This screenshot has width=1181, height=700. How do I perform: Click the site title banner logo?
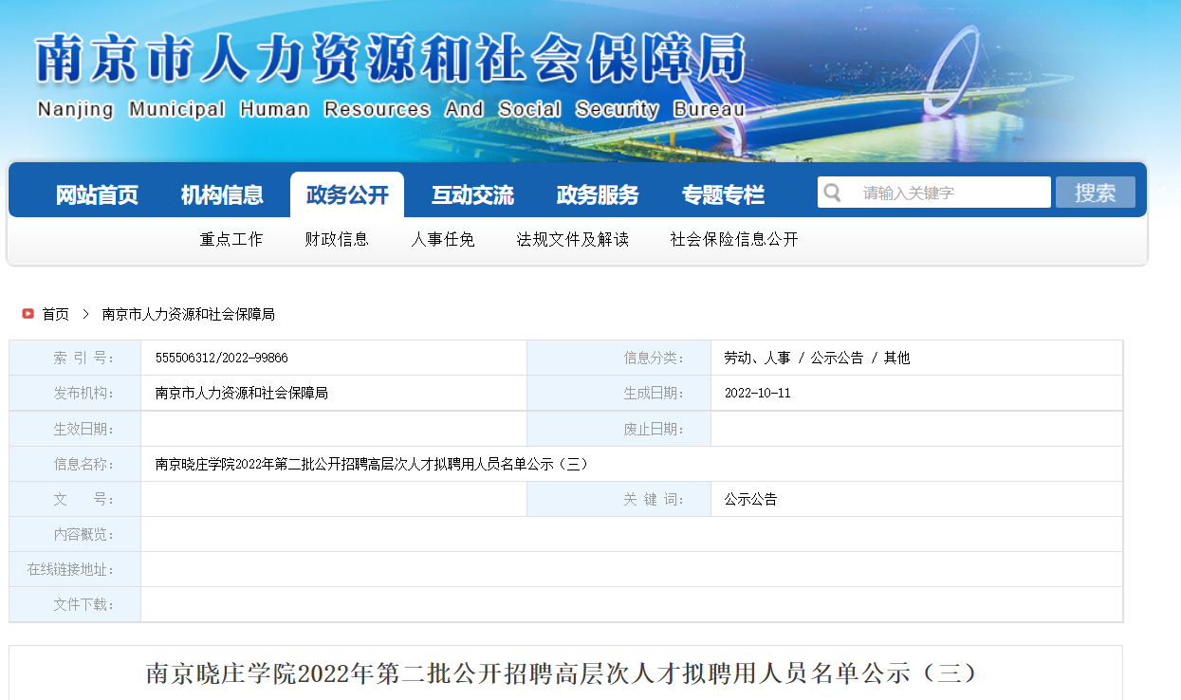[x=390, y=76]
